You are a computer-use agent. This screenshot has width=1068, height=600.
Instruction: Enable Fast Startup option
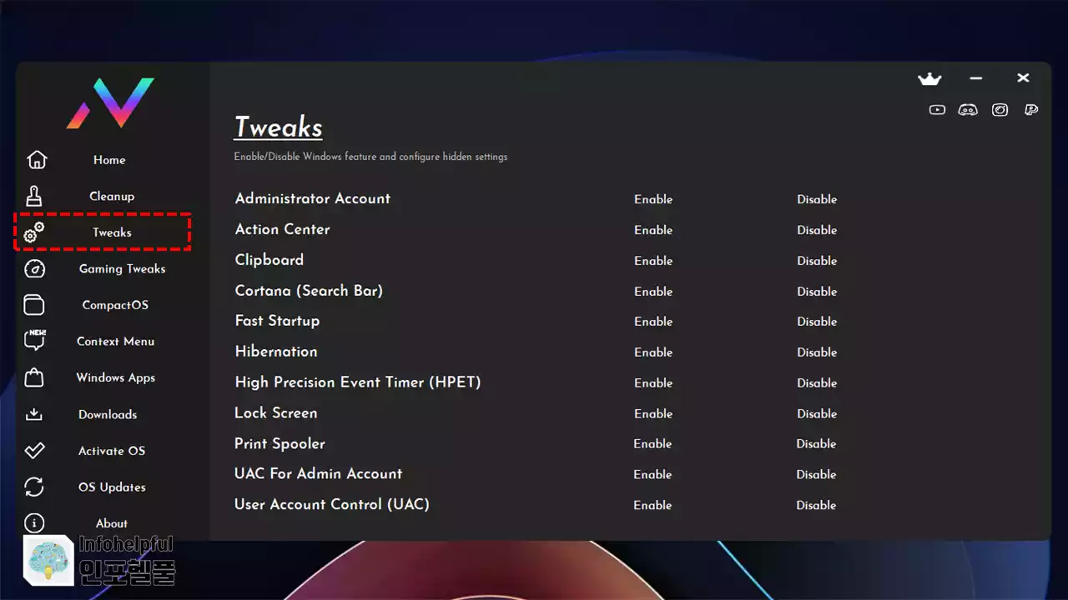coord(653,322)
